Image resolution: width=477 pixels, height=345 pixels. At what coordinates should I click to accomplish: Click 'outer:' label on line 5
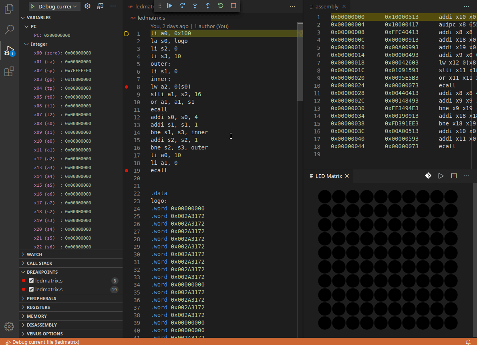(x=161, y=64)
